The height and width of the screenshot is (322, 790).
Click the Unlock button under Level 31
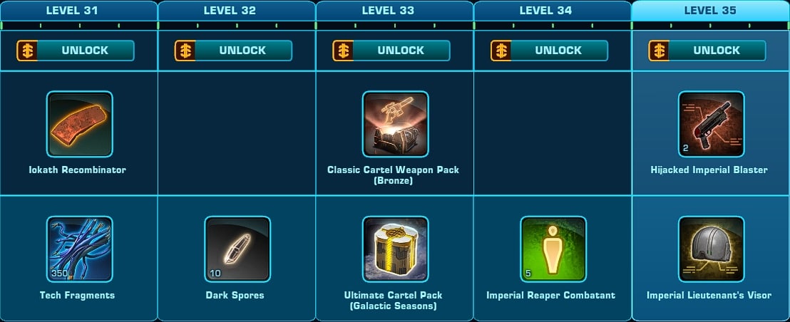pyautogui.click(x=76, y=51)
